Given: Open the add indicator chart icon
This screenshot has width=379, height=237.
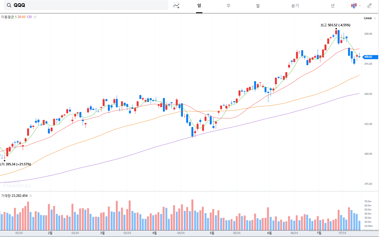Looking at the screenshot, I should pos(176,5).
